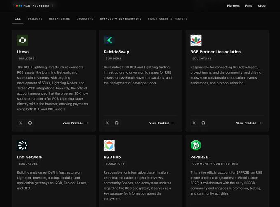Click the RGB Hub title
The width and height of the screenshot is (280, 207).
click(x=112, y=157)
